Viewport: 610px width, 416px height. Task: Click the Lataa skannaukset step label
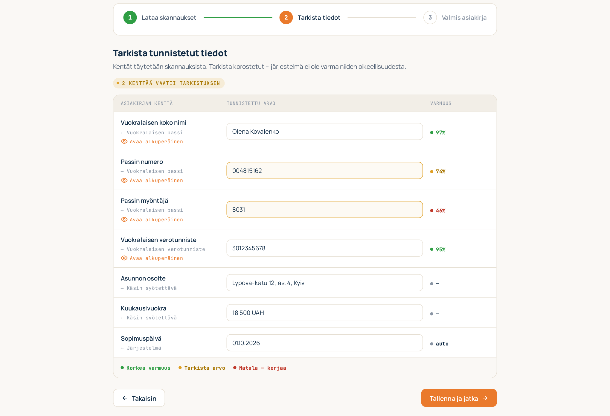point(169,18)
